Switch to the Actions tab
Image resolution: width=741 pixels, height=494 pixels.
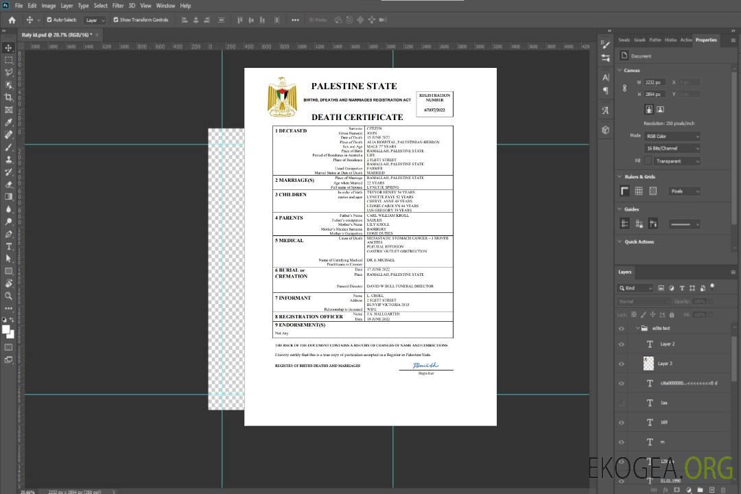(685, 40)
